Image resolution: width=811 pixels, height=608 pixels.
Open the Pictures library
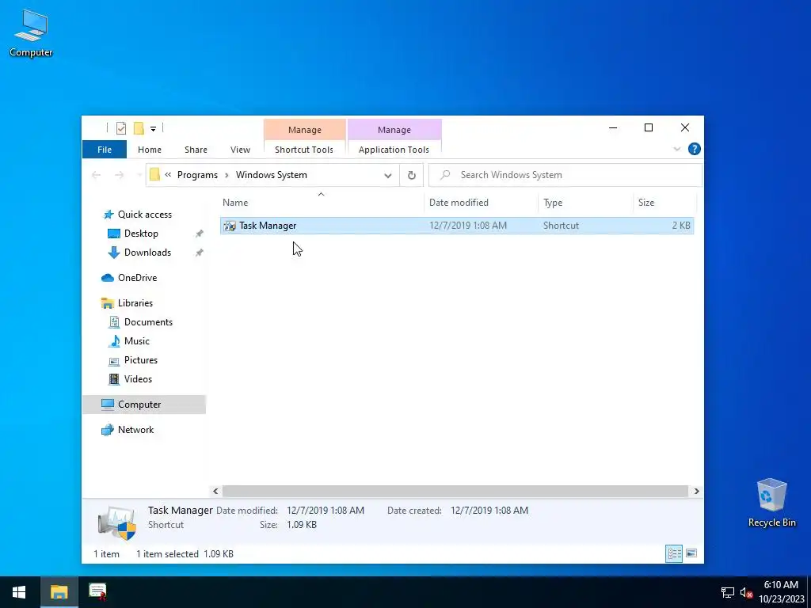141,360
